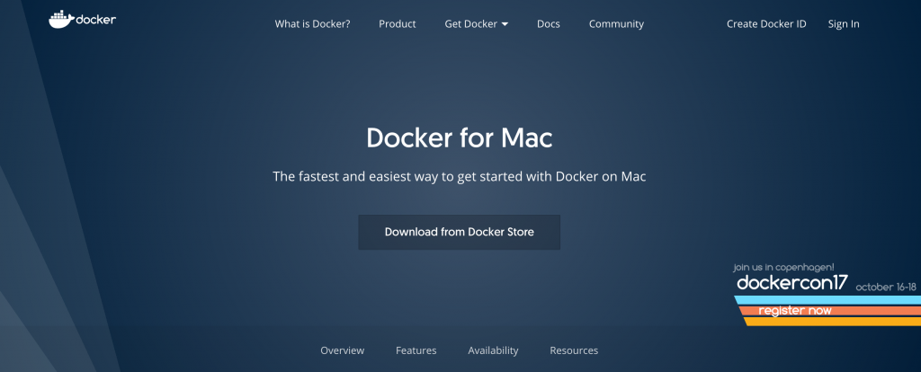This screenshot has width=921, height=372.
Task: Open the Community page
Action: (x=616, y=24)
